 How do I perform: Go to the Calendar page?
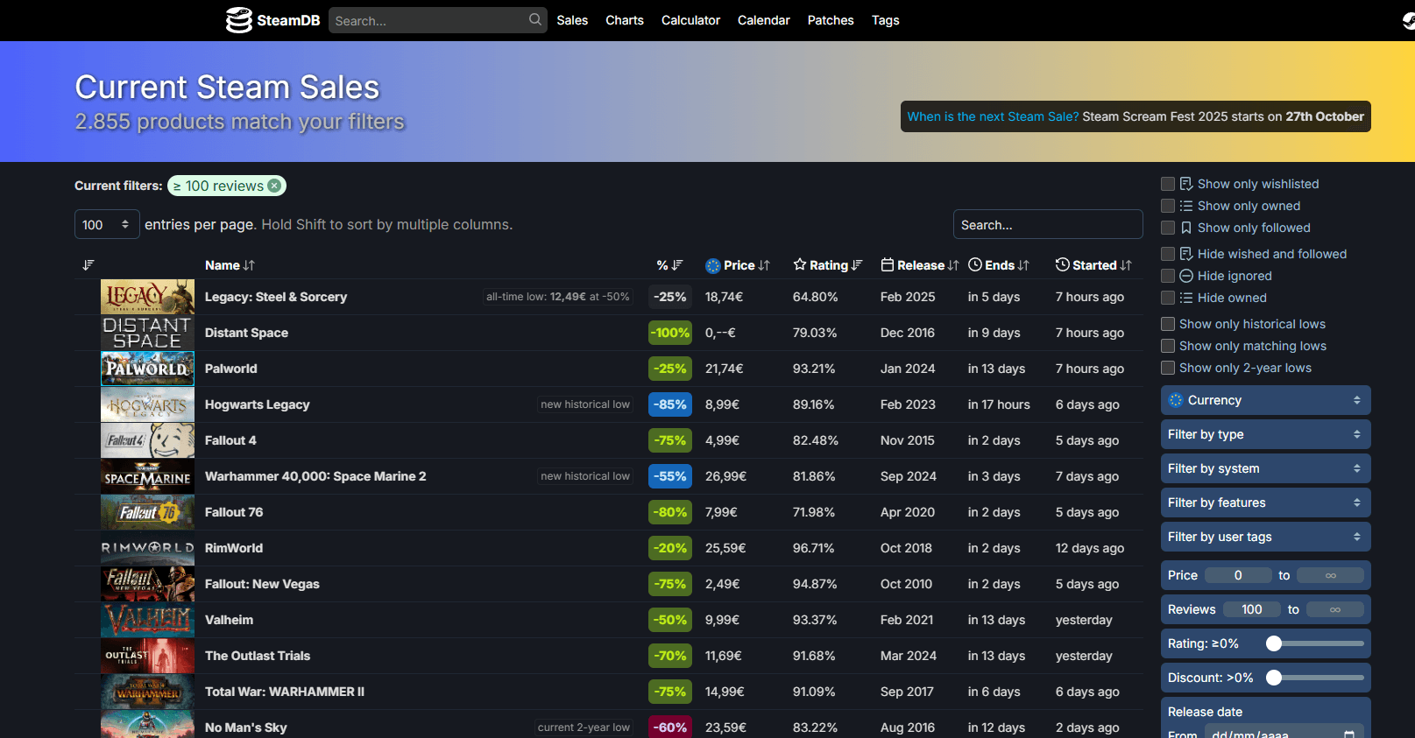(764, 20)
